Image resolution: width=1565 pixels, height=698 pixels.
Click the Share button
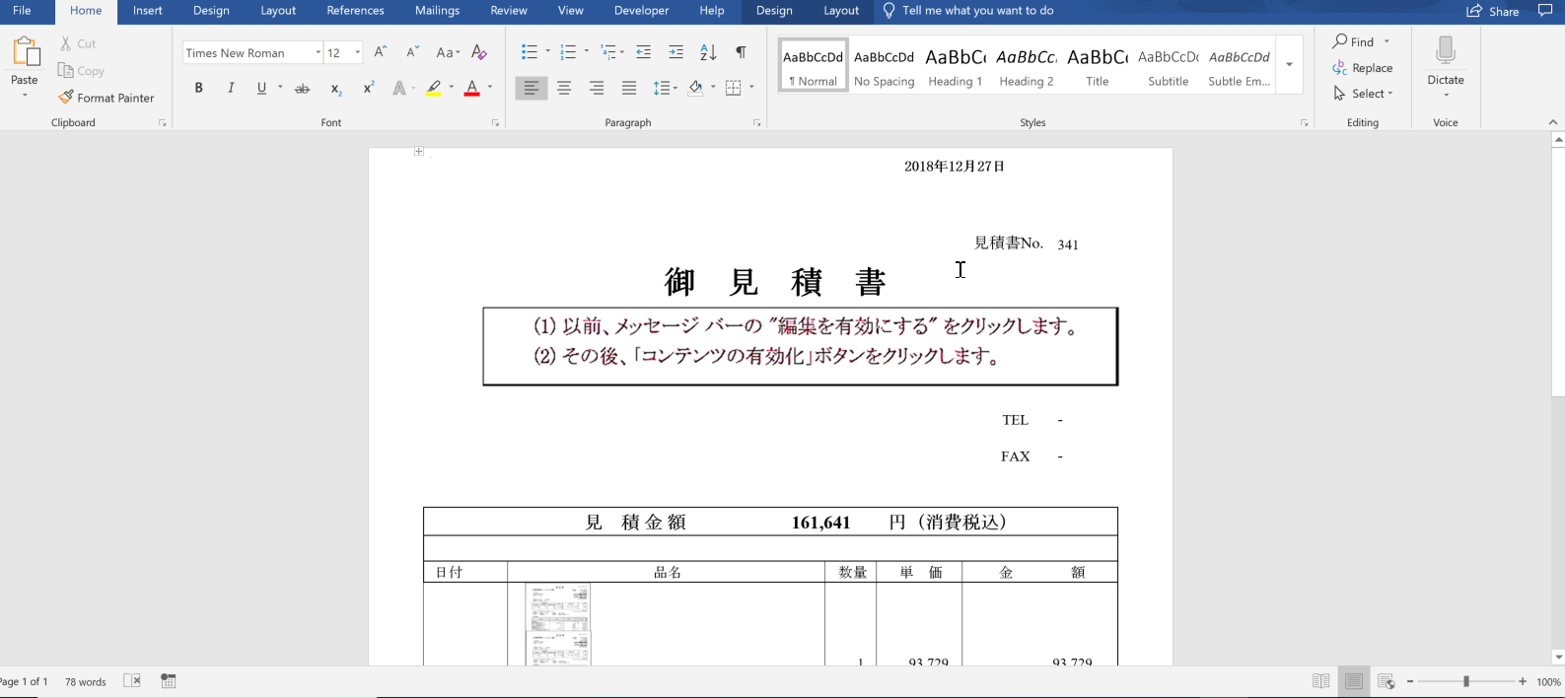tap(1493, 11)
